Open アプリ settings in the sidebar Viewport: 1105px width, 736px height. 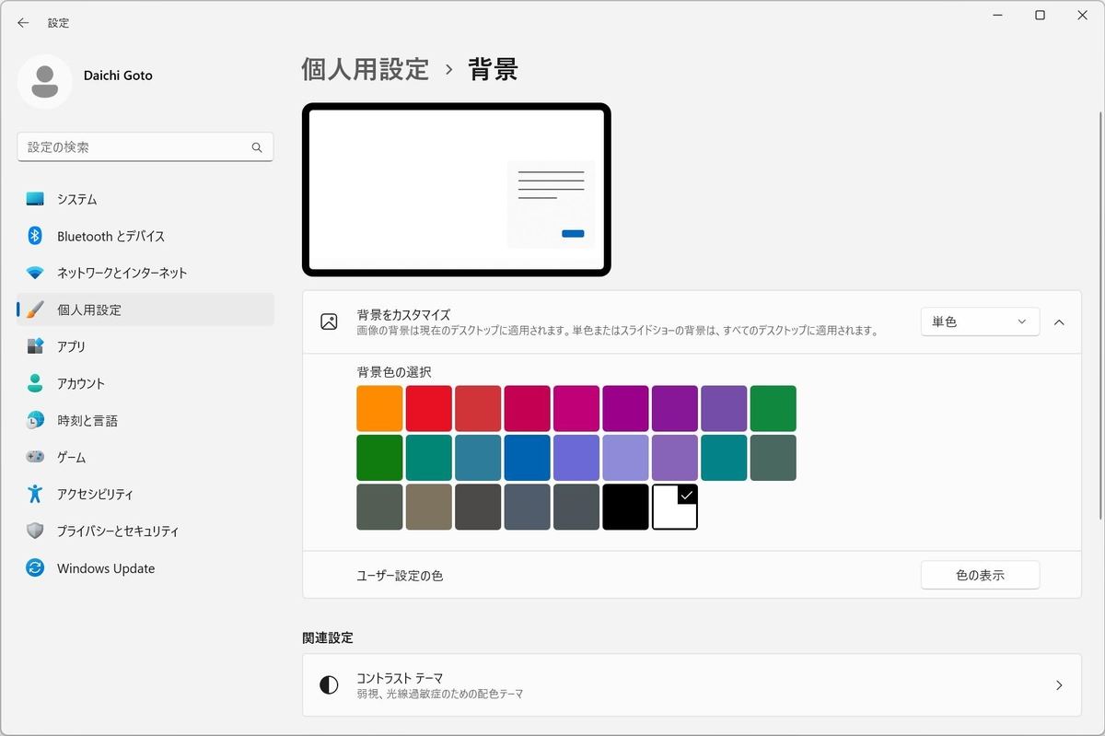tap(145, 346)
